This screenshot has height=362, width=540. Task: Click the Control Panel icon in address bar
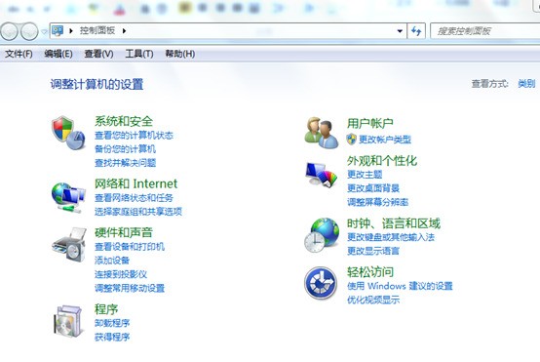[58, 31]
